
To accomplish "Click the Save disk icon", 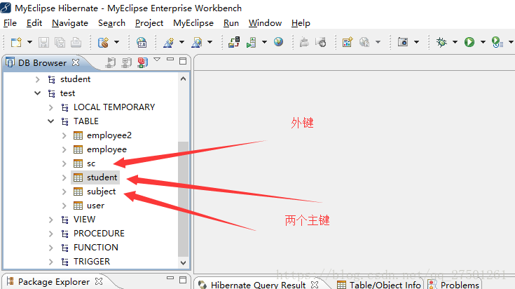I will pyautogui.click(x=43, y=42).
